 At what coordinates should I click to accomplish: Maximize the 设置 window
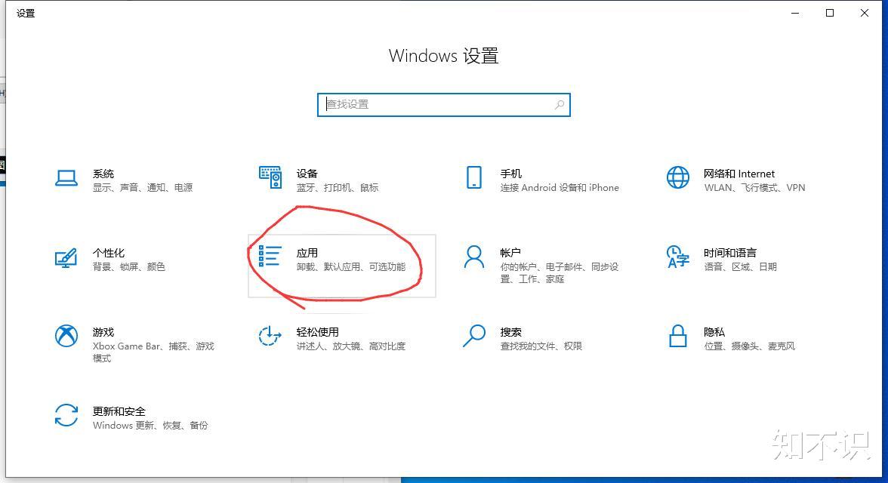pyautogui.click(x=830, y=13)
